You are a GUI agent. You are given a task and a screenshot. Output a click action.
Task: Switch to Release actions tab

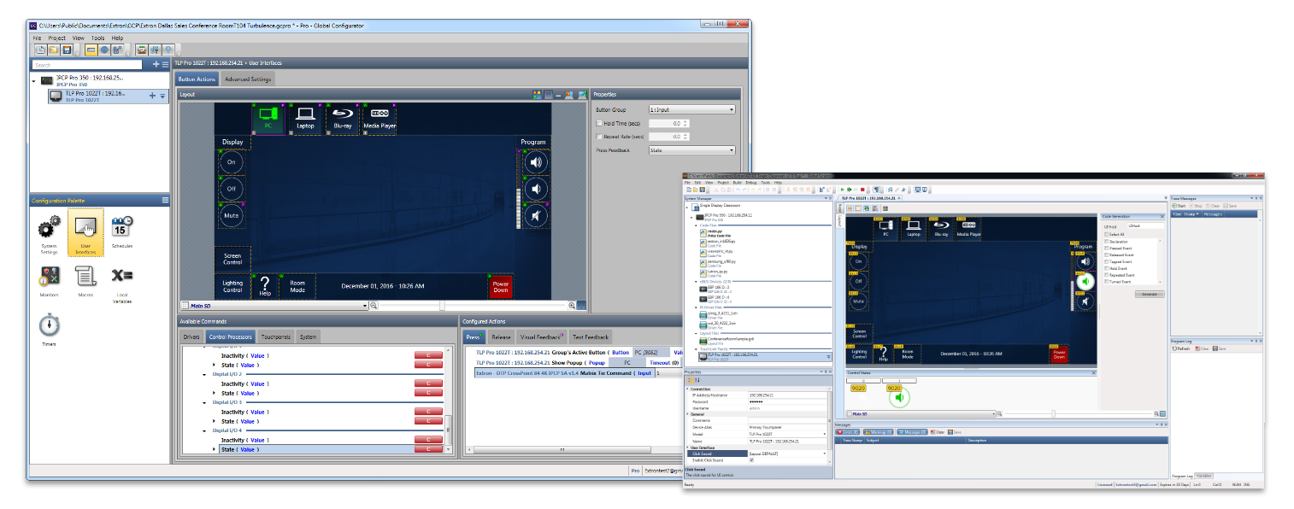coord(501,337)
